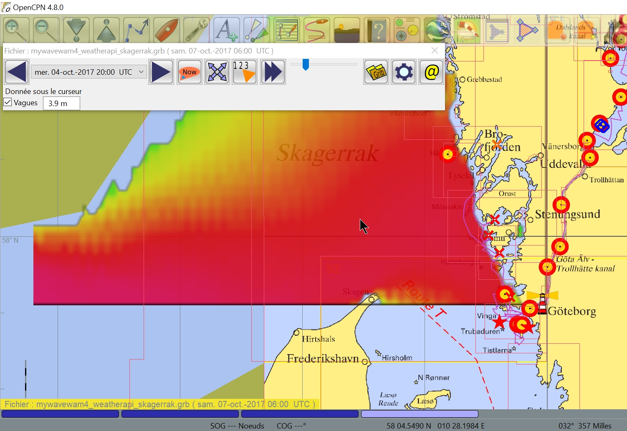
Task: Open GRIB settings gear icon
Action: coord(404,72)
